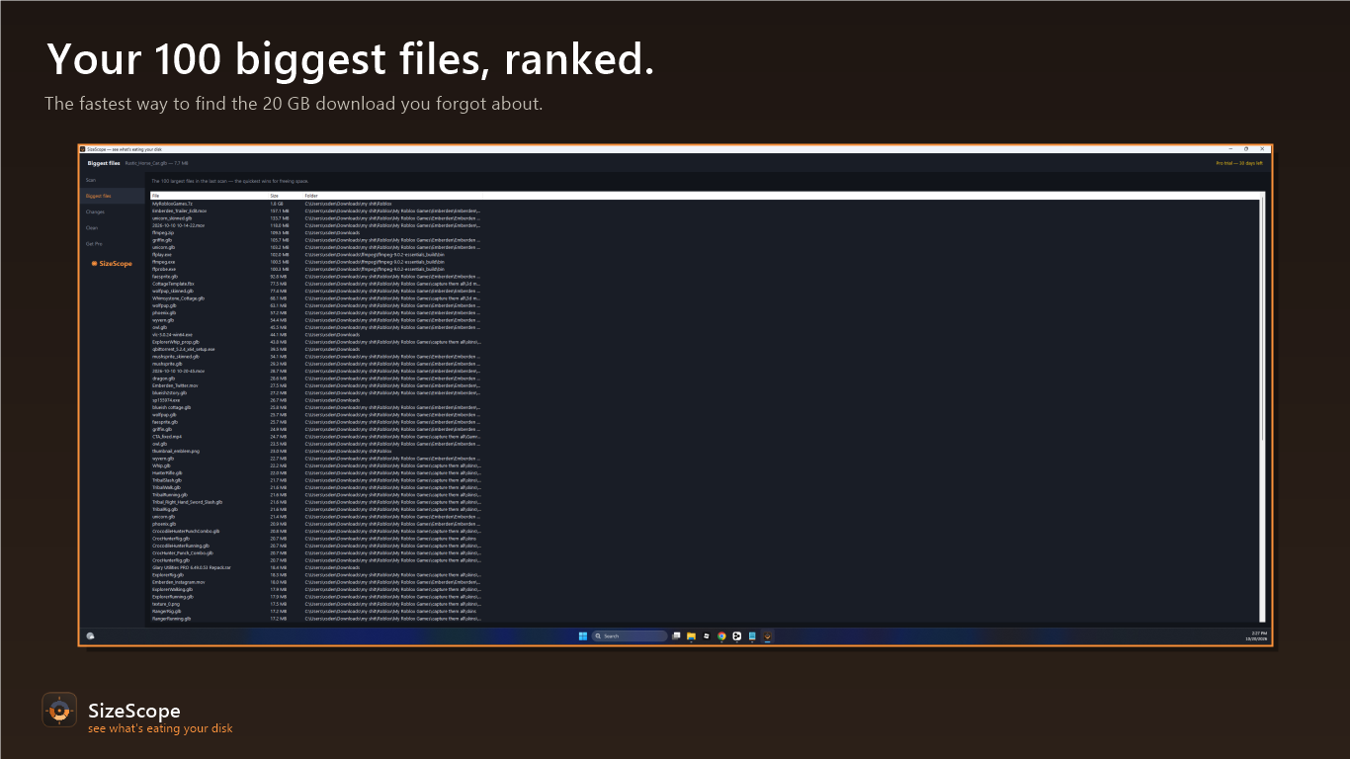Select the CottageTemplate.fbx row
Viewport: 1350px width, 759px height.
click(x=705, y=284)
